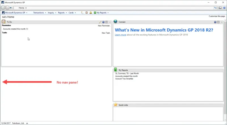
Task: Click the forward navigation arrow button
Action: [x=7, y=8]
